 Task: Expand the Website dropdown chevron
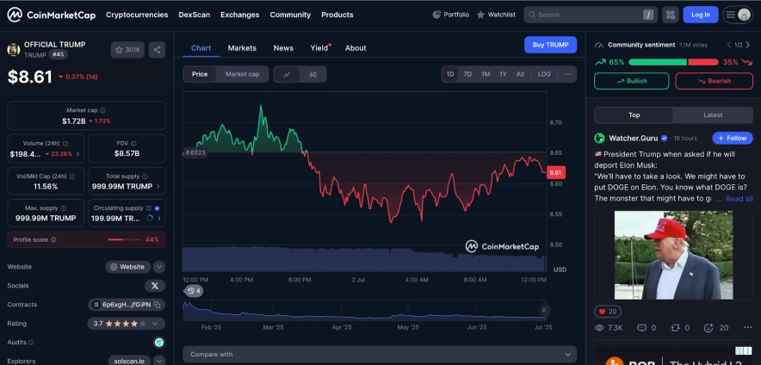(159, 267)
